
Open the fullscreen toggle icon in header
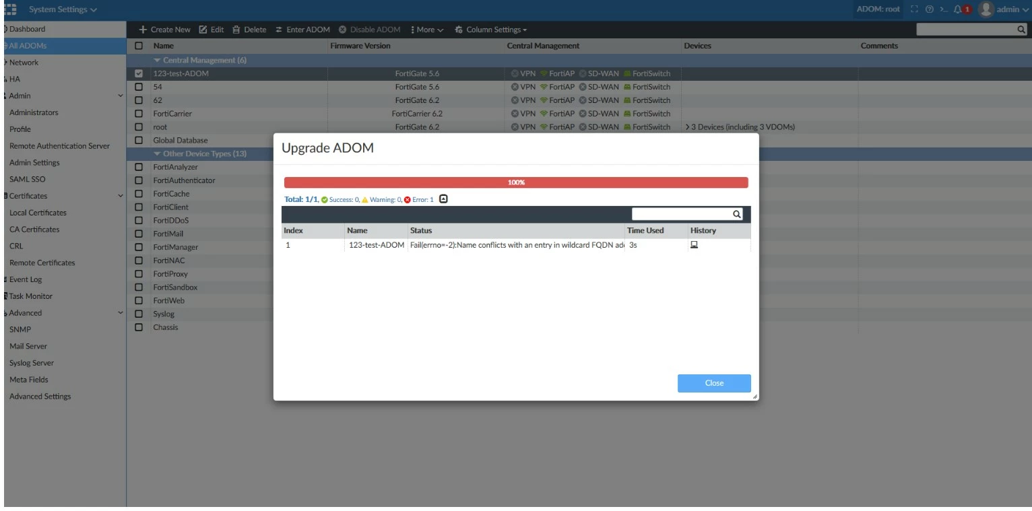913,10
